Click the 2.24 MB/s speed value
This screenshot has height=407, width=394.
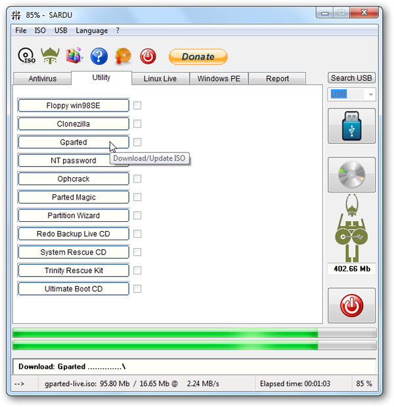click(203, 383)
